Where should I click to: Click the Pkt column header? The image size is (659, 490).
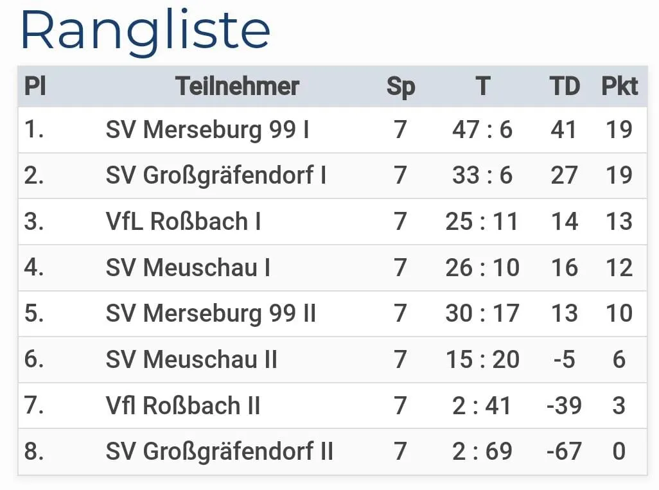[619, 86]
